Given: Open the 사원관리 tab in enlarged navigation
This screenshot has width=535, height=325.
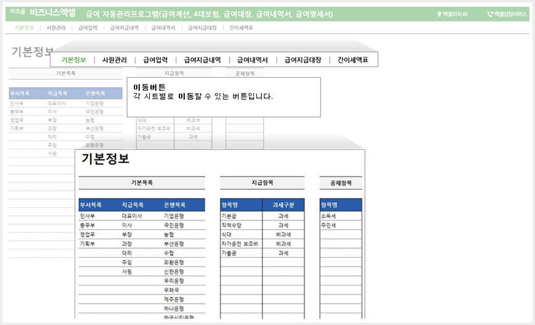Looking at the screenshot, I should pos(114,60).
